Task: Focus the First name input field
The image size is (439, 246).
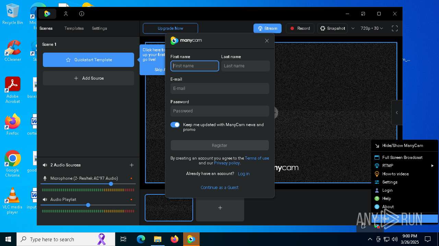Action: pos(195,66)
